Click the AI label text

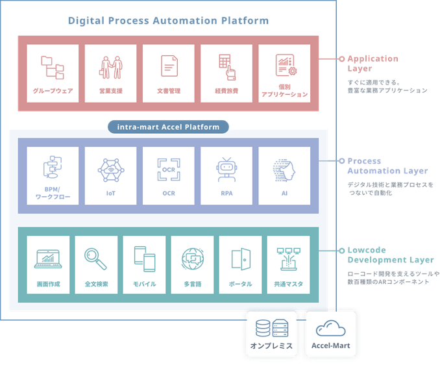tap(284, 194)
